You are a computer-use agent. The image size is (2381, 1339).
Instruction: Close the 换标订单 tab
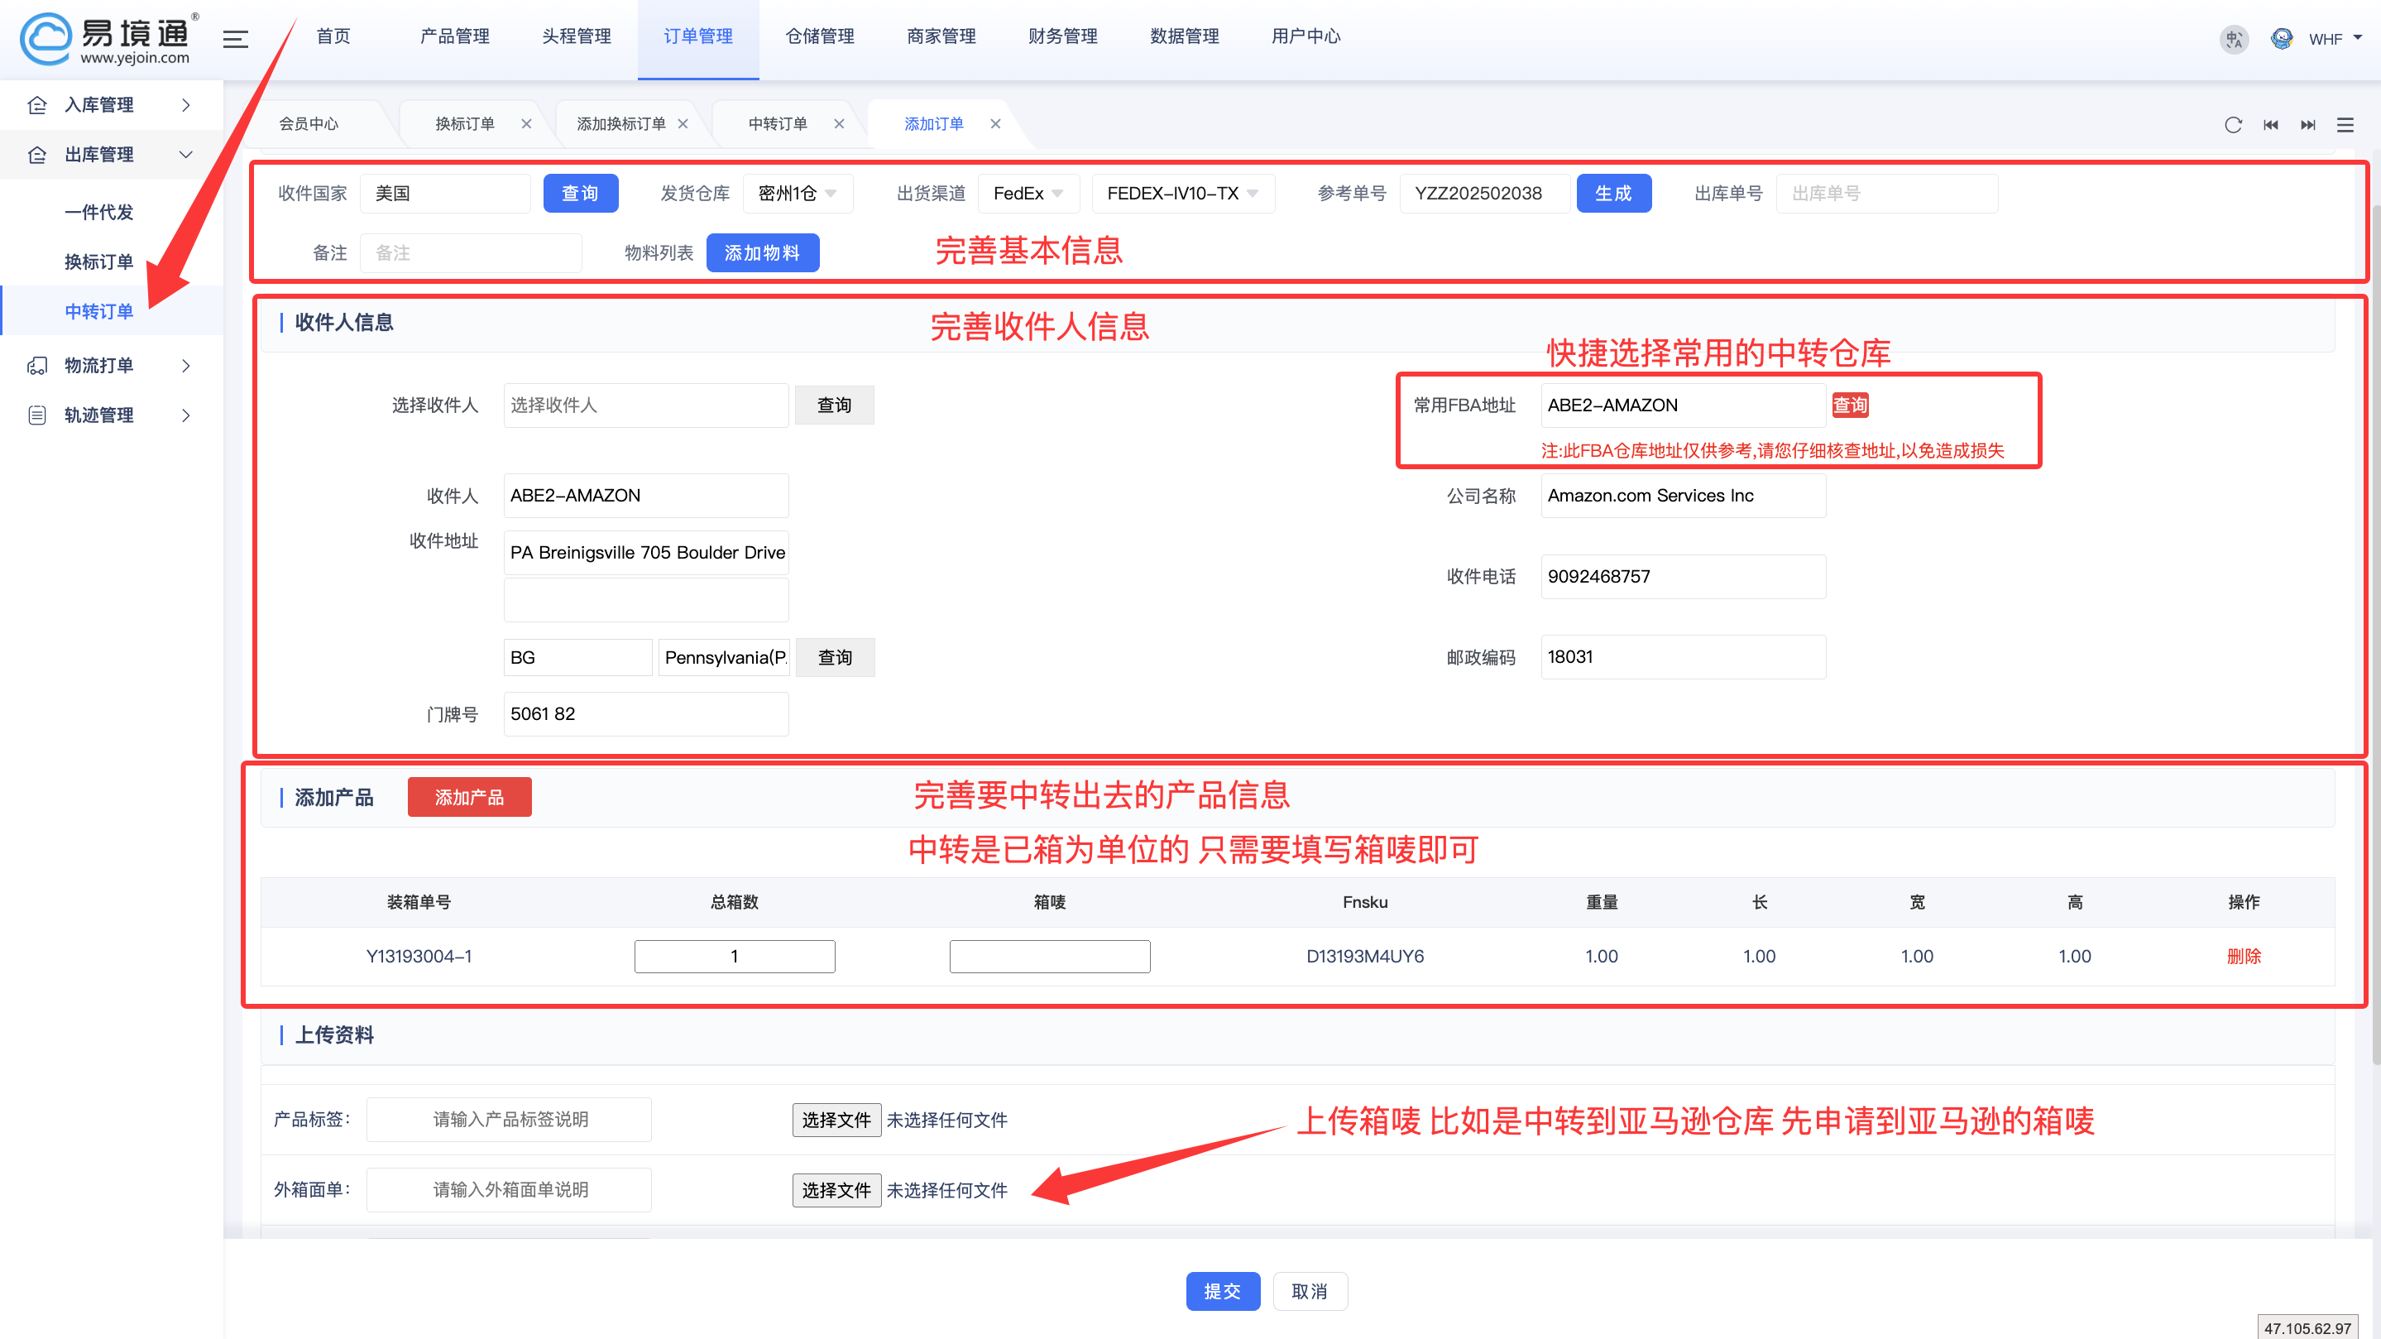click(526, 124)
